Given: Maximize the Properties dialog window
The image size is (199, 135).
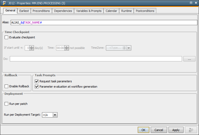Looking at the screenshot, I should [x=191, y=3].
